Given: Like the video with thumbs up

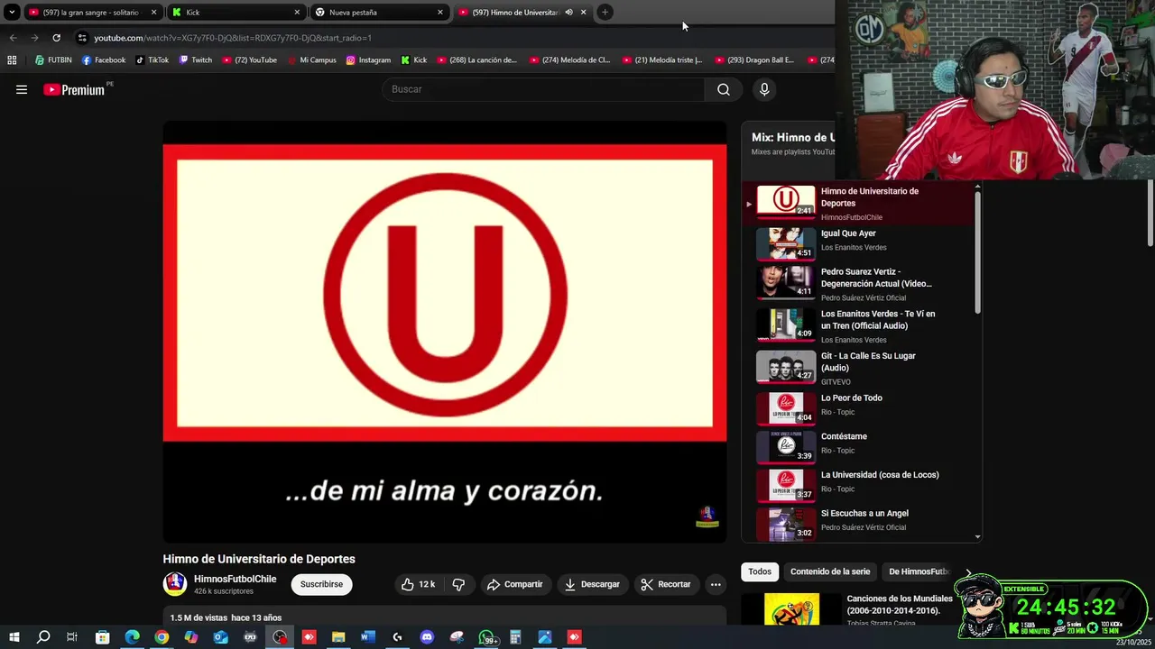Looking at the screenshot, I should point(418,584).
